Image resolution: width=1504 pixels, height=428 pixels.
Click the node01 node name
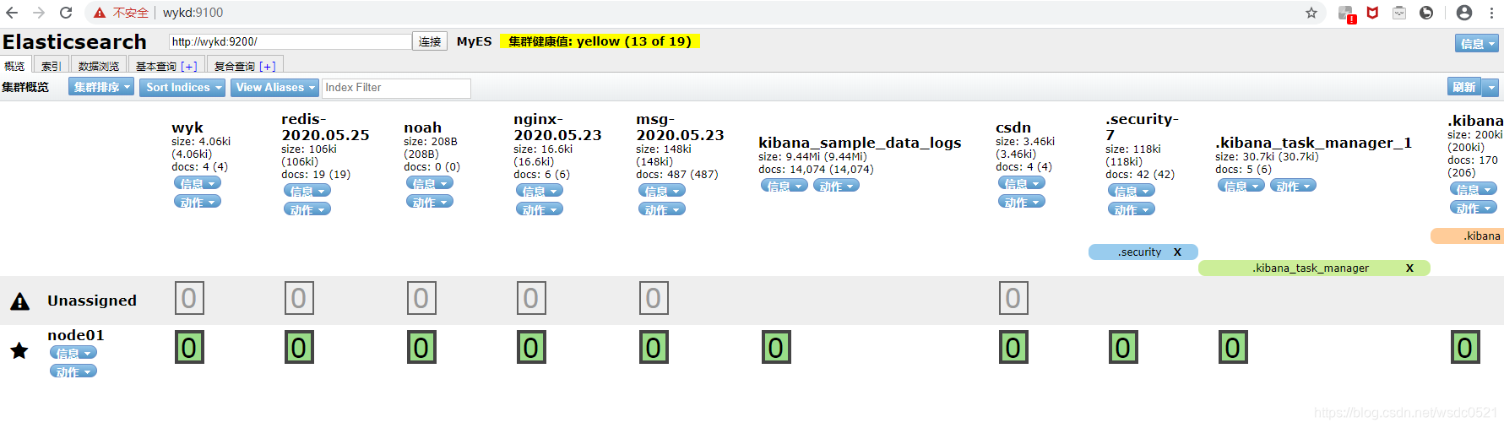76,335
